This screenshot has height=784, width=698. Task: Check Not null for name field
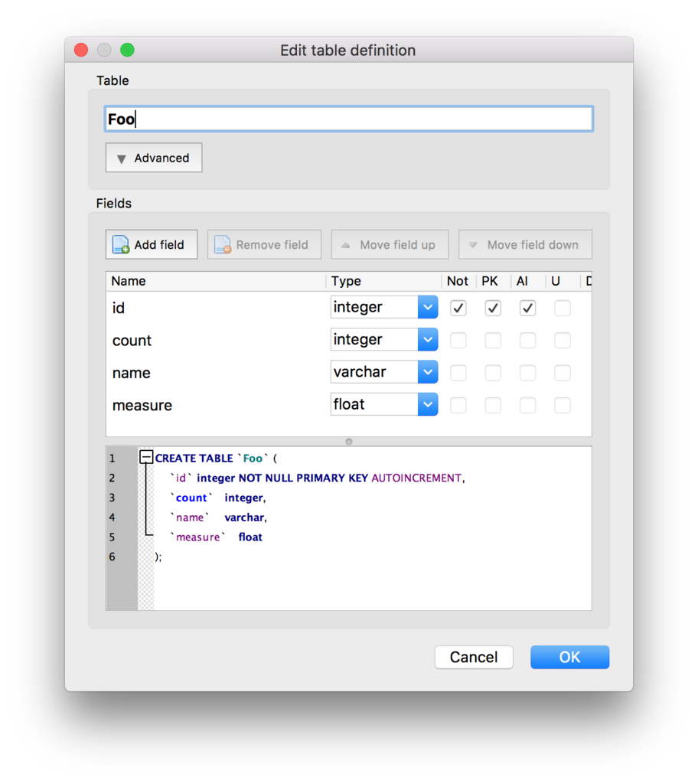click(x=458, y=373)
